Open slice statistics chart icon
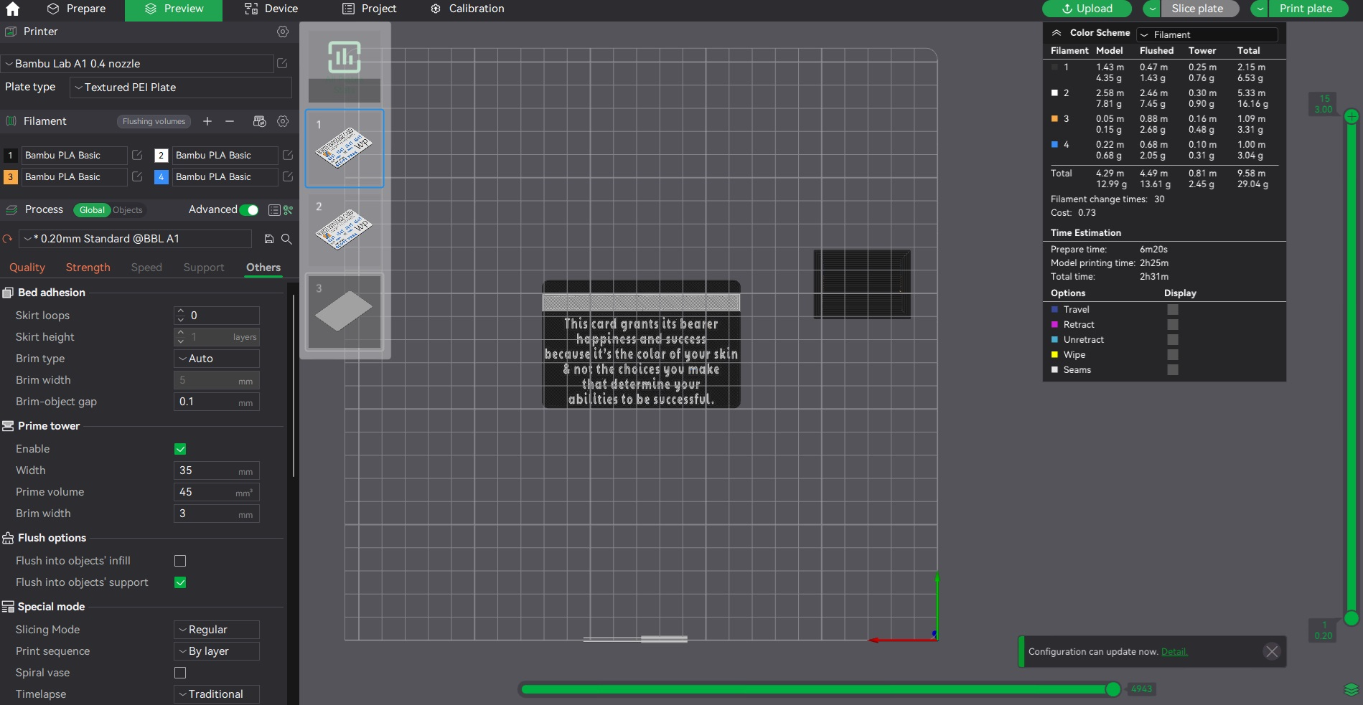 [x=345, y=57]
